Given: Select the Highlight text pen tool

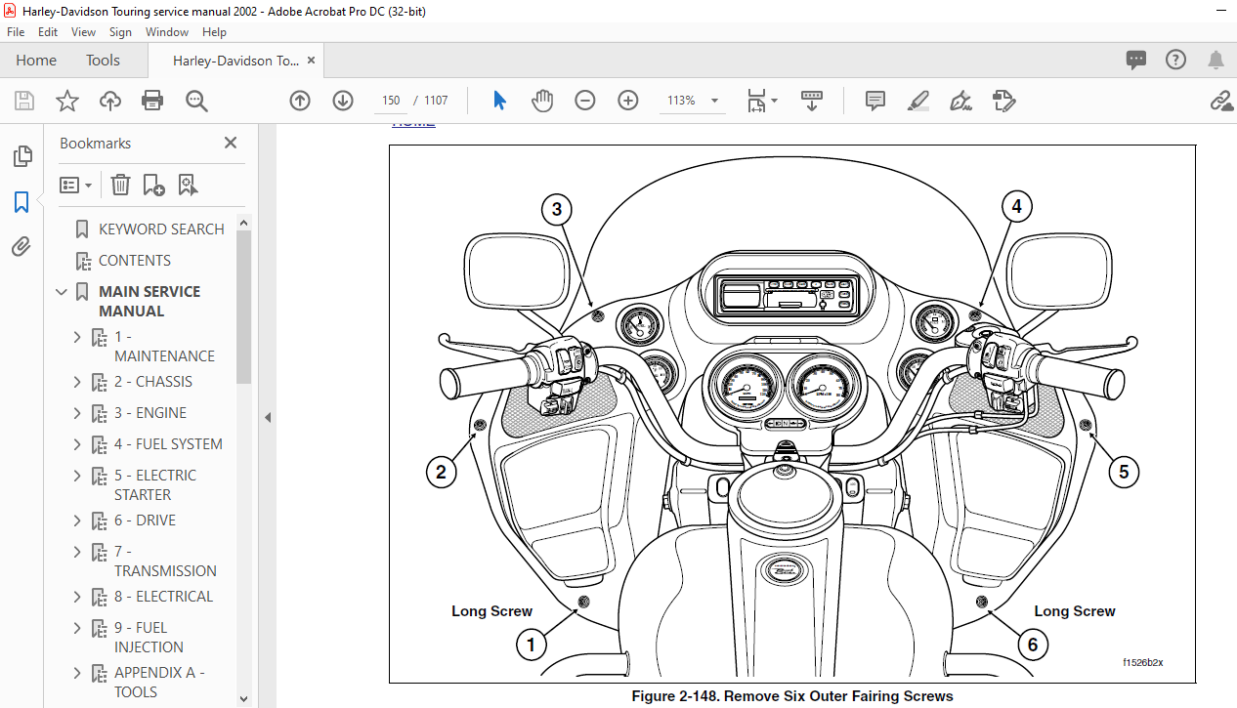Looking at the screenshot, I should pyautogui.click(x=917, y=101).
